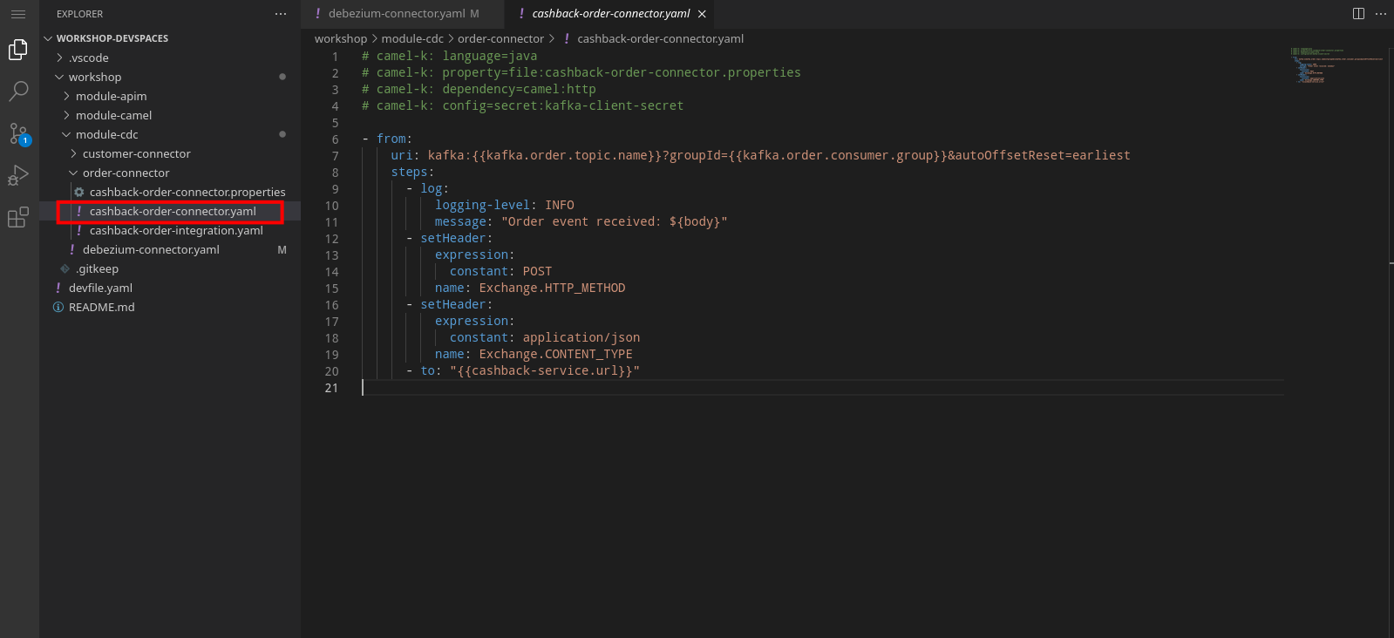Image resolution: width=1394 pixels, height=638 pixels.
Task: Place cursor on the 'uri: kafka' line
Action: tap(760, 155)
